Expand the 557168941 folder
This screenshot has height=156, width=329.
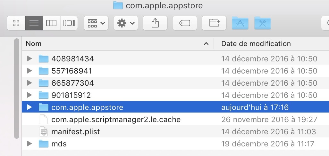(30, 71)
